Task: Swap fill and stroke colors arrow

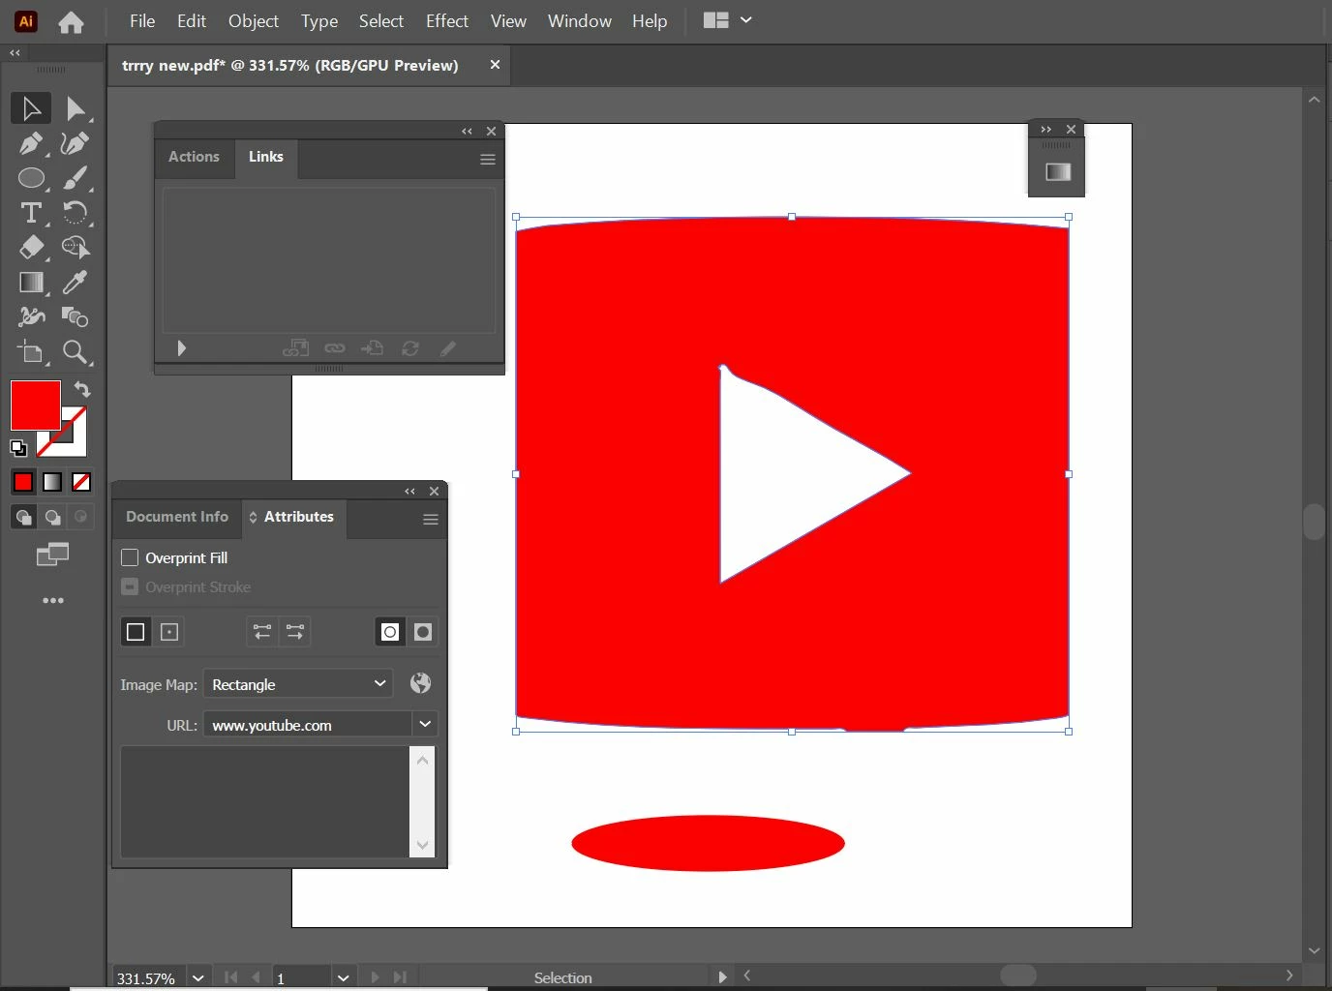Action: tap(82, 389)
